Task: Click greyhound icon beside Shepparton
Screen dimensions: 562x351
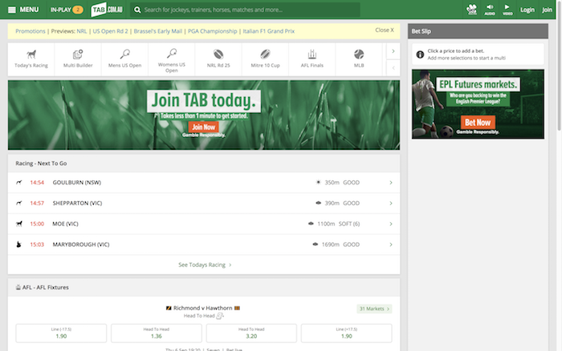Action: (x=19, y=204)
